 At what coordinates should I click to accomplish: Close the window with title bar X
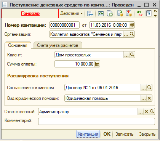pos(154,5)
